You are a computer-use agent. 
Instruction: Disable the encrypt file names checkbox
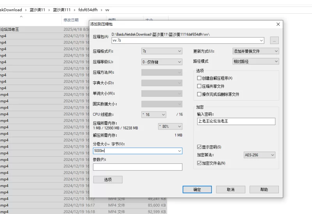pyautogui.click(x=199, y=163)
